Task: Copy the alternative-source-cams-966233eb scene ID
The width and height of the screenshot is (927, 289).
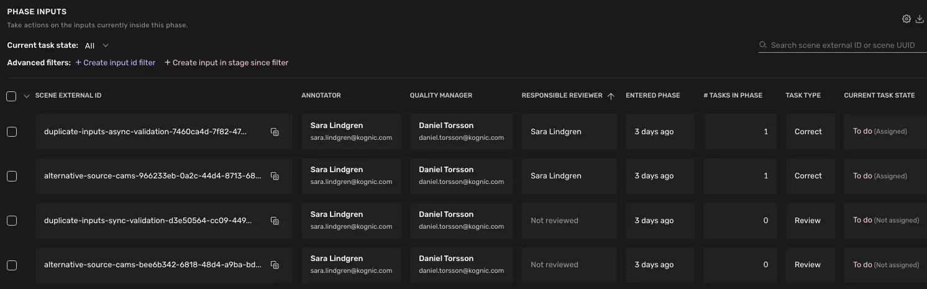Action: [x=275, y=176]
